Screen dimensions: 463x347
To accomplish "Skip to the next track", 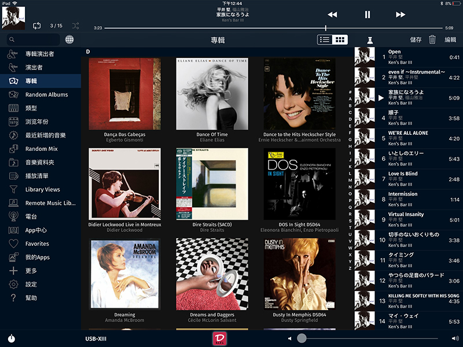I will click(x=400, y=14).
